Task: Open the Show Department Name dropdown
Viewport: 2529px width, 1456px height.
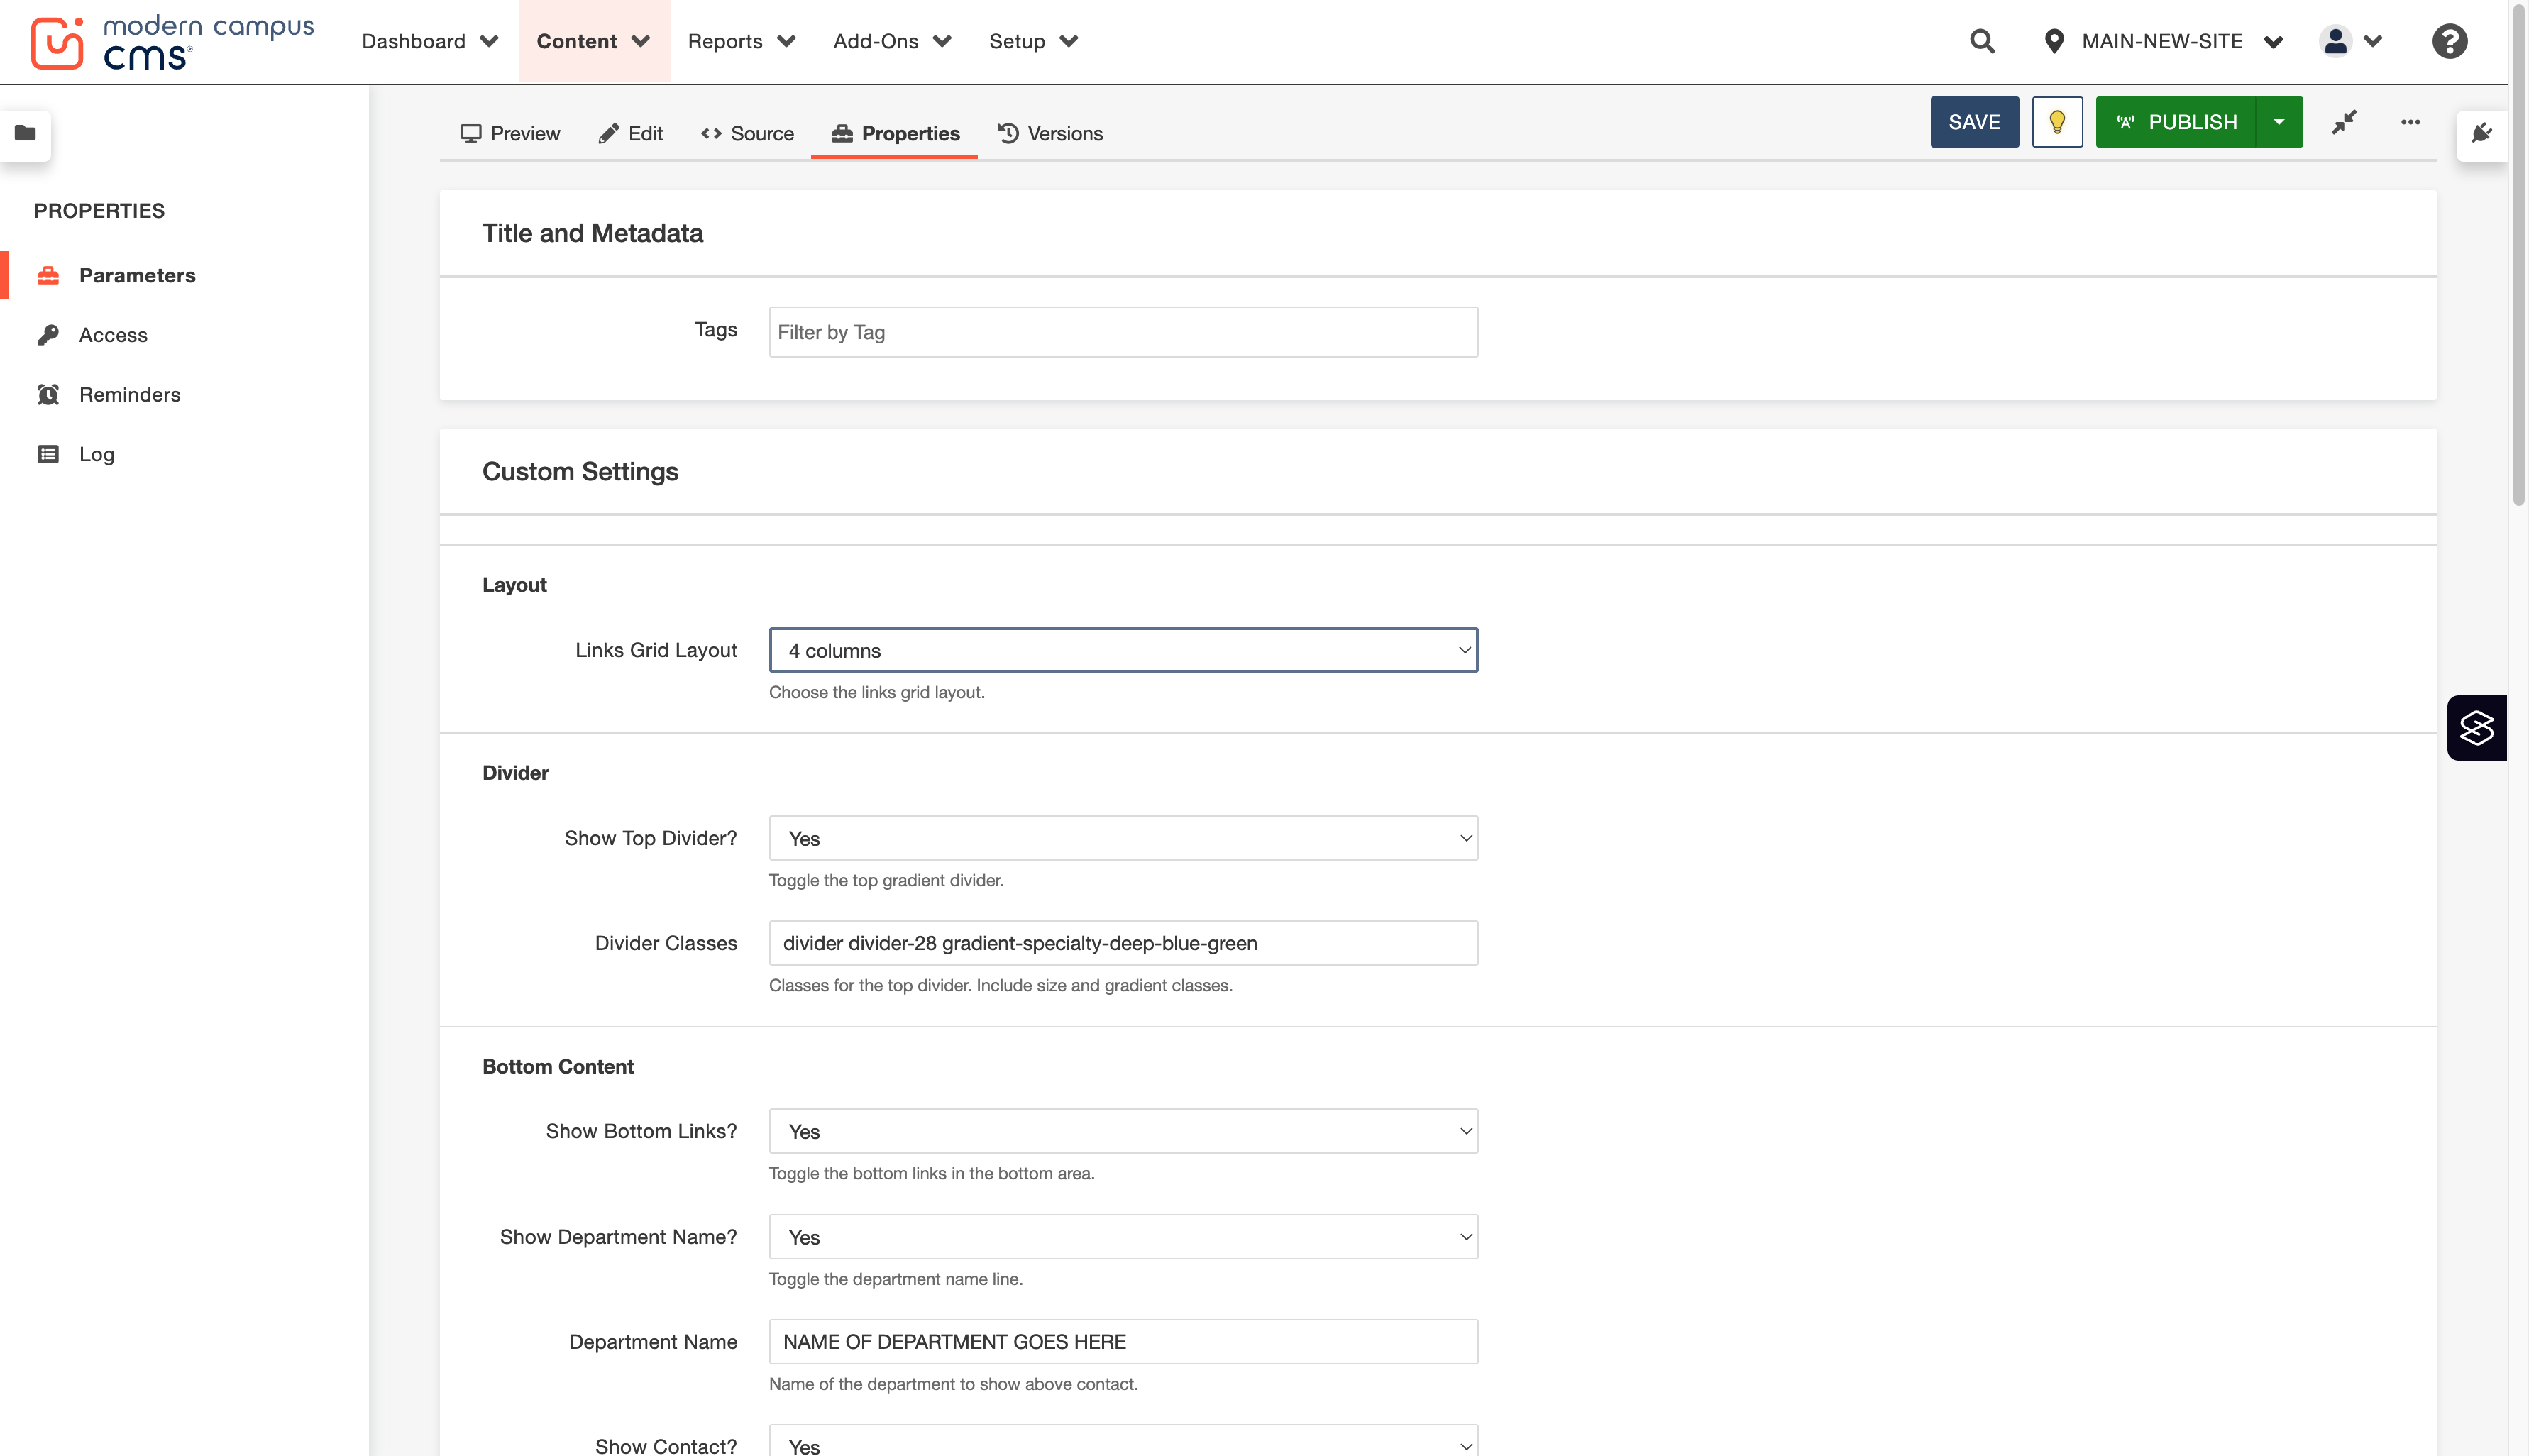Action: pos(1123,1238)
